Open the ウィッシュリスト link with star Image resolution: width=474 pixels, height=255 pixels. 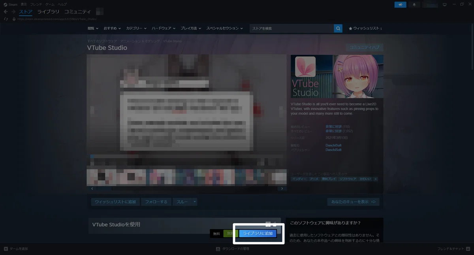point(365,28)
